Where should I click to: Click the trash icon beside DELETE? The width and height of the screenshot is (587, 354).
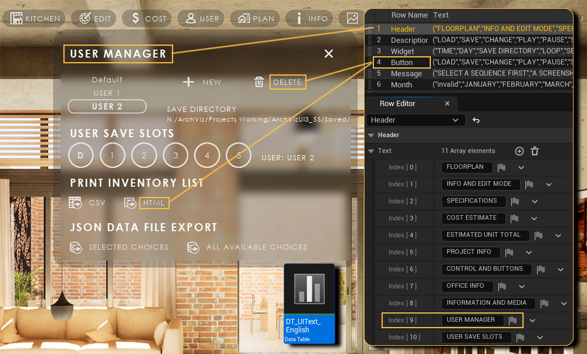point(259,82)
